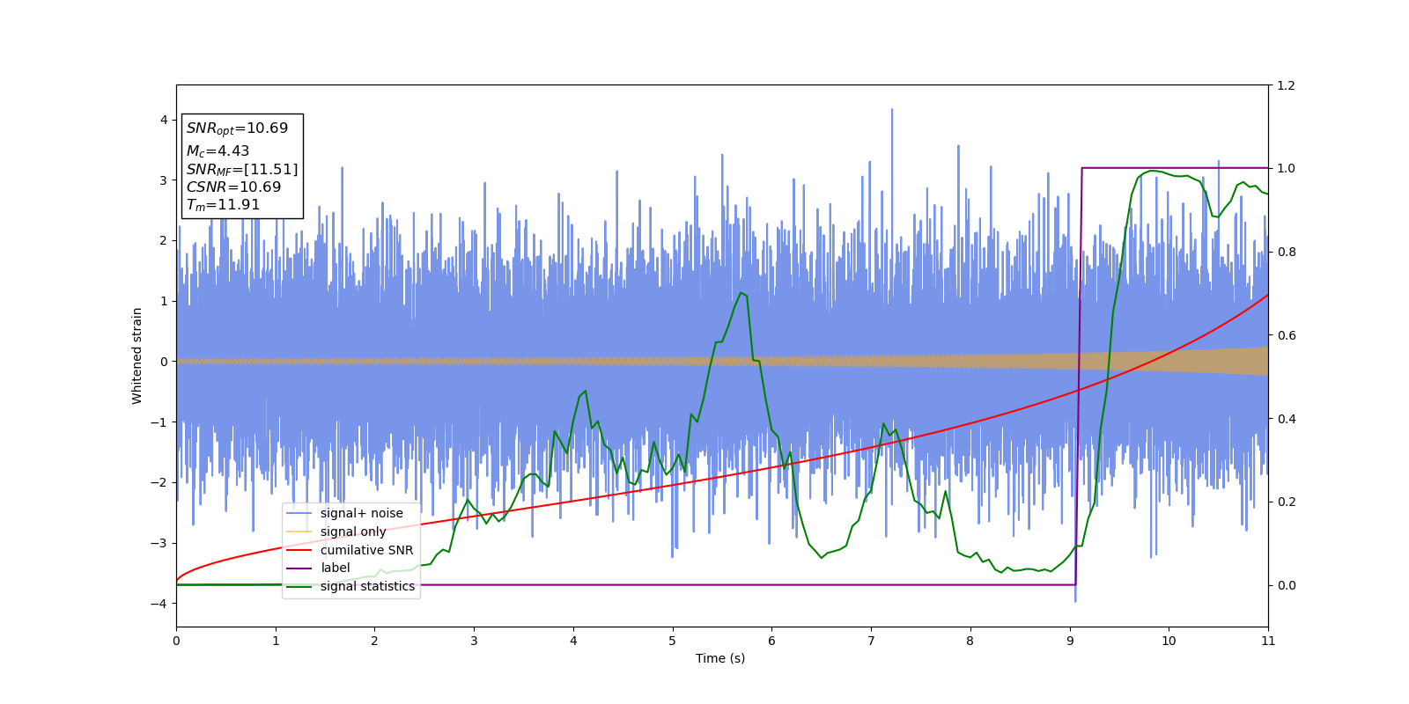This screenshot has width=1409, height=704.
Task: Click the SNRMF=[11.51] annotation text
Action: click(242, 170)
